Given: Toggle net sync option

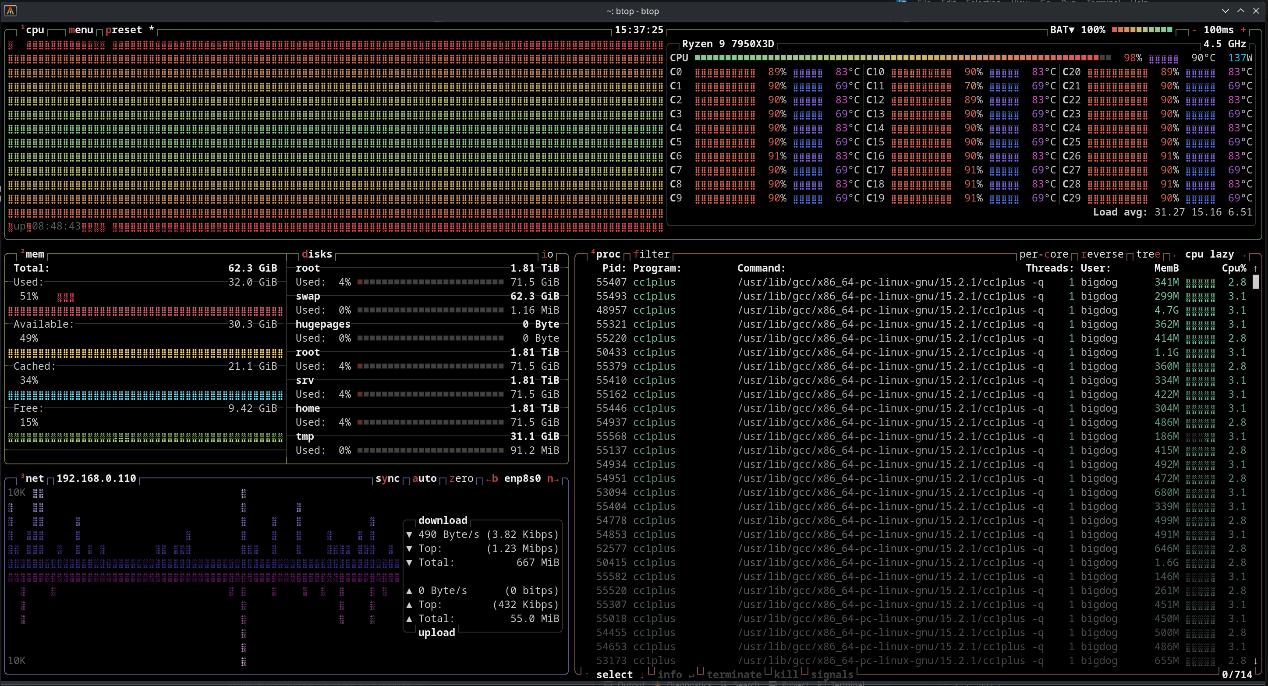Looking at the screenshot, I should 387,478.
